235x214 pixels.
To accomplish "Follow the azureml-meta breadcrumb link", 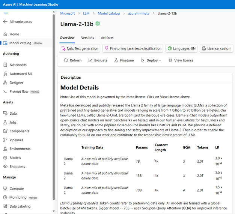I will click(139, 13).
